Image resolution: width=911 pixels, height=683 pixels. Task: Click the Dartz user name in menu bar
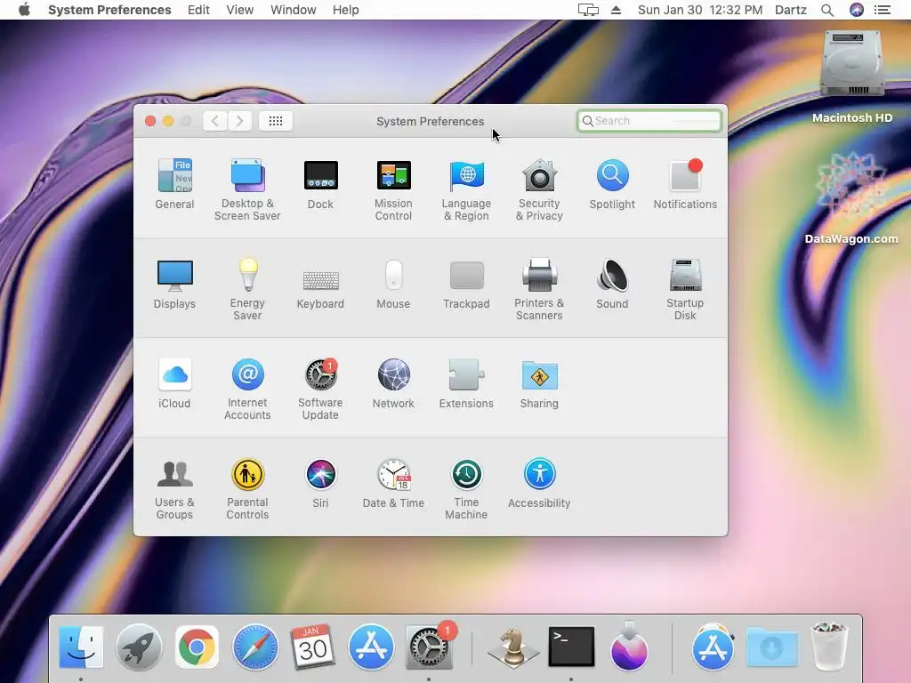coord(791,10)
